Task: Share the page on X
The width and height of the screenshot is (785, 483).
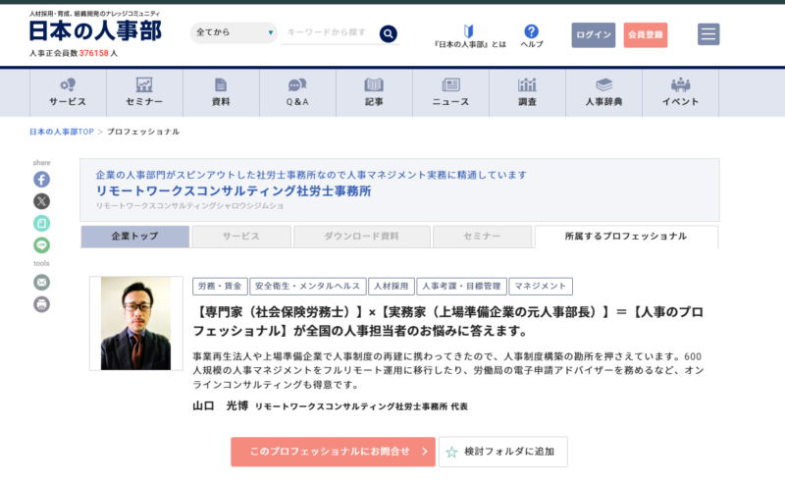Action: pos(41,201)
